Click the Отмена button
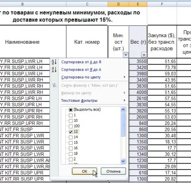Image resolution: width=191 pixels, height=183 pixels. point(114,171)
